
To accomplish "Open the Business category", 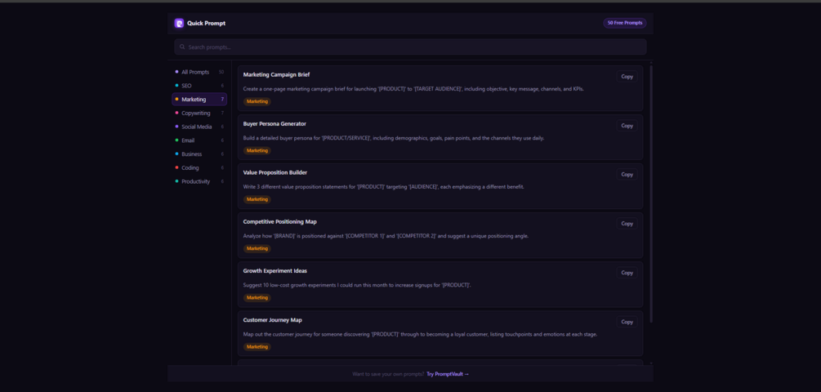I will coord(199,154).
